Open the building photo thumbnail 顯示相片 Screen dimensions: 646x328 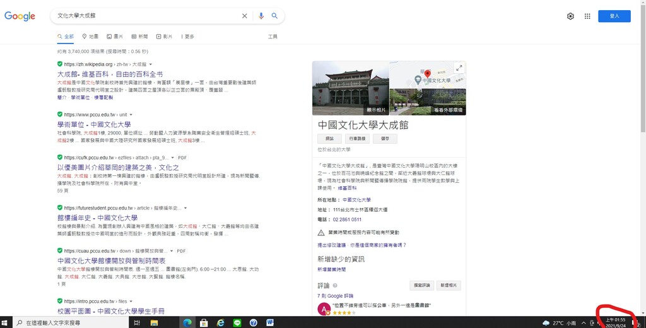click(351, 88)
